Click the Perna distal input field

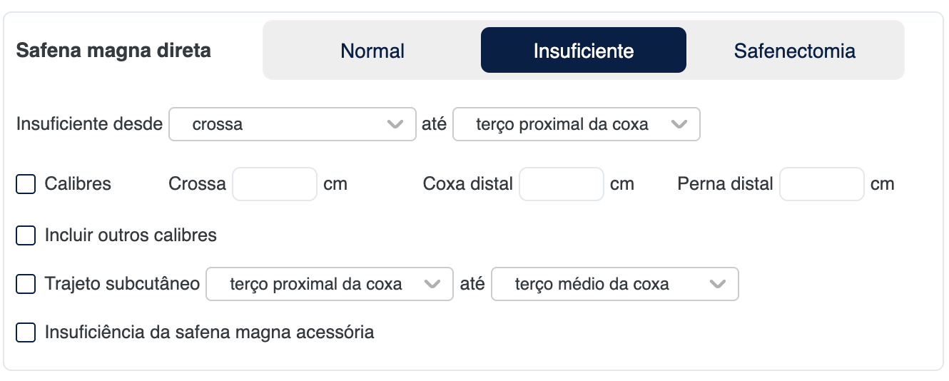(x=822, y=184)
